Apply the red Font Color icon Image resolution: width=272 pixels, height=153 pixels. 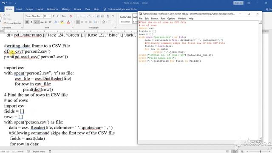point(68,22)
